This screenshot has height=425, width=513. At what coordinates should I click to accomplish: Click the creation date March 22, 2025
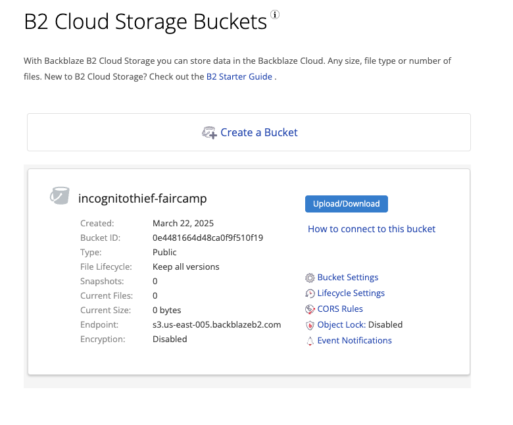click(183, 224)
